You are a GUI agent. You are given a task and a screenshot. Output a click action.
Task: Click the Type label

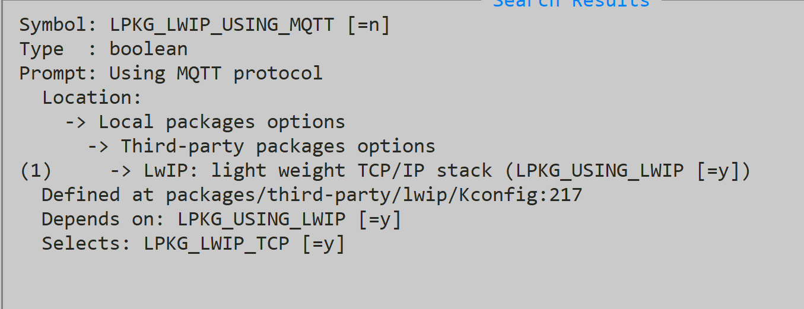[42, 49]
